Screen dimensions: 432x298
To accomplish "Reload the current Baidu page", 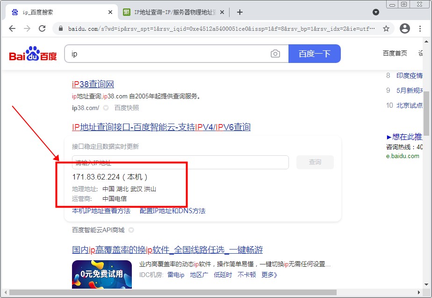I will [x=42, y=28].
